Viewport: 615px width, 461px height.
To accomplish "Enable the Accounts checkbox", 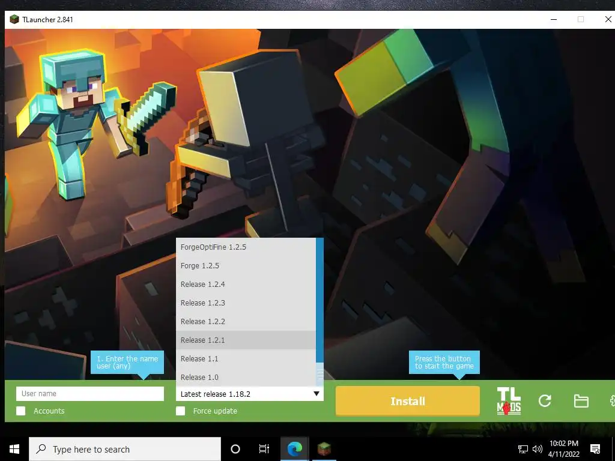I will [x=21, y=411].
